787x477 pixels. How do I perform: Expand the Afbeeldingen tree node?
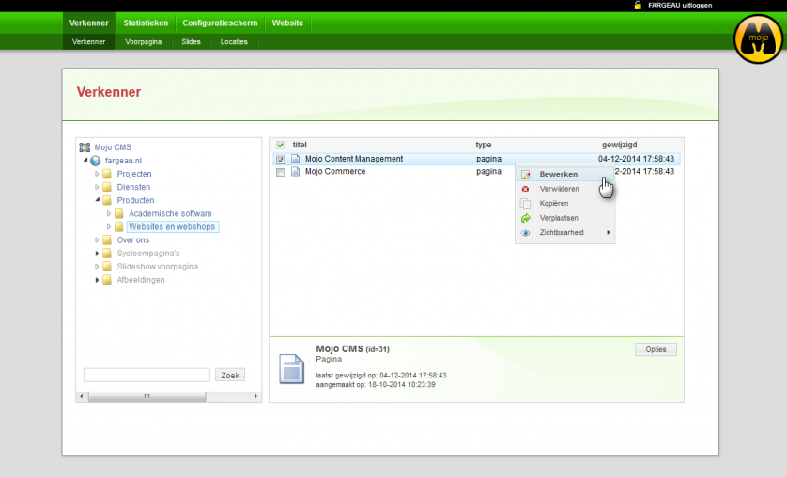pos(97,280)
